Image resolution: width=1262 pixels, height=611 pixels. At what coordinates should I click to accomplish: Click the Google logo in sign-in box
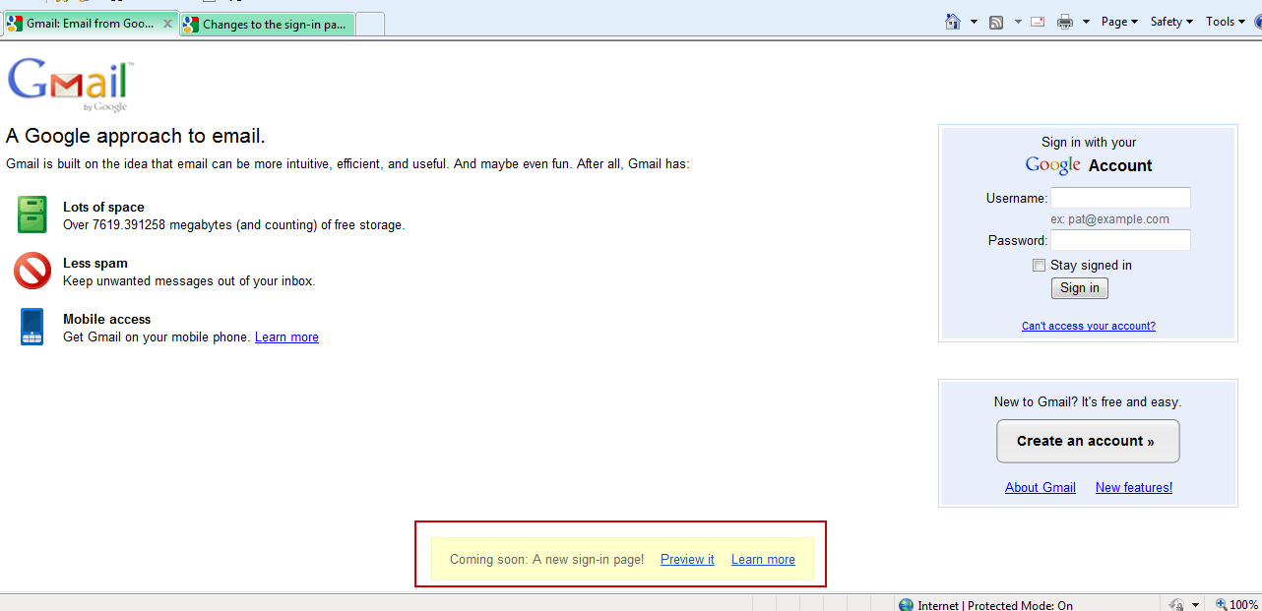[x=1053, y=165]
